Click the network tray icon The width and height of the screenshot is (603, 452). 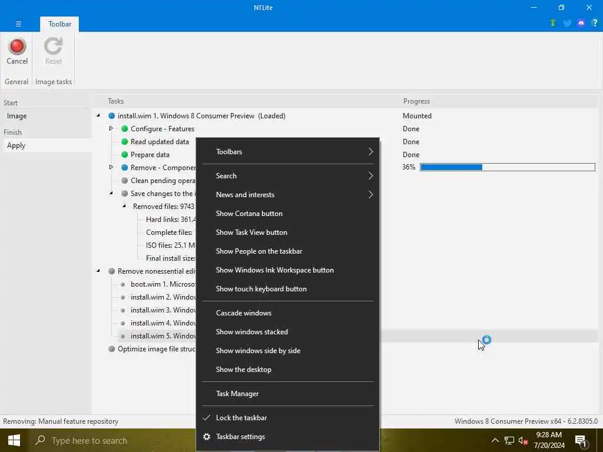509,440
